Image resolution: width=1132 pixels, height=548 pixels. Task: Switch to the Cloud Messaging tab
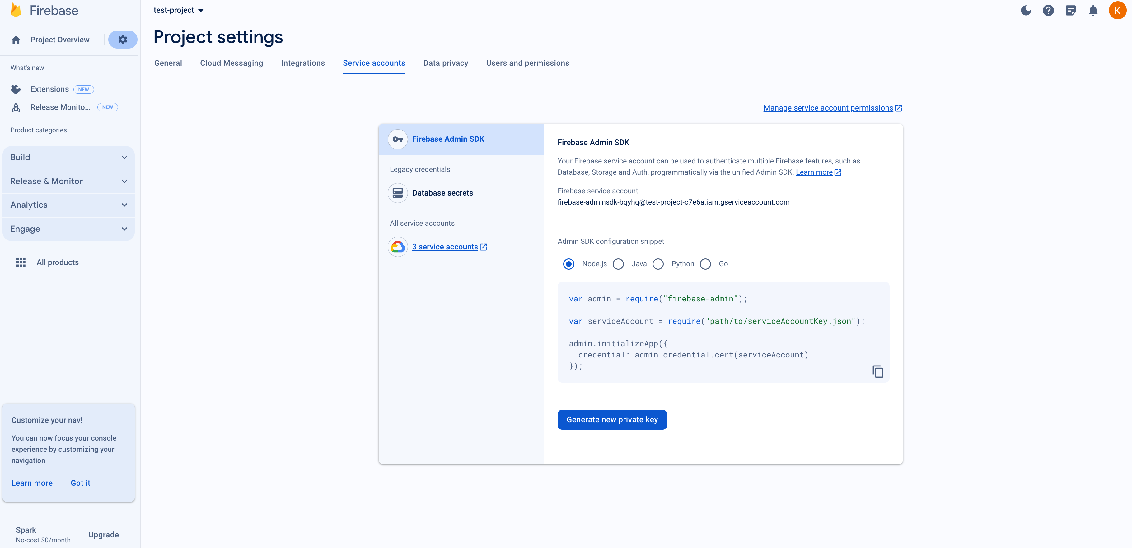231,63
